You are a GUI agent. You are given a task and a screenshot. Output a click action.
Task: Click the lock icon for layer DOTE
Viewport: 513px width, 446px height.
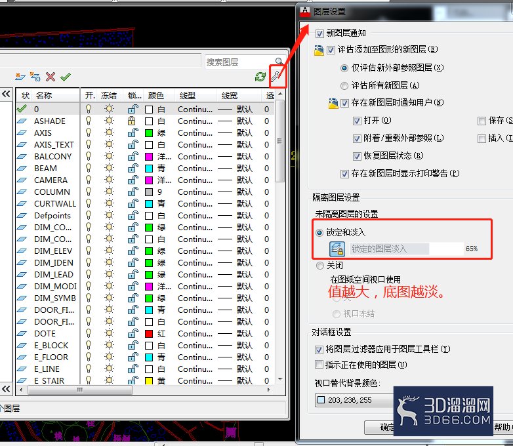point(133,333)
